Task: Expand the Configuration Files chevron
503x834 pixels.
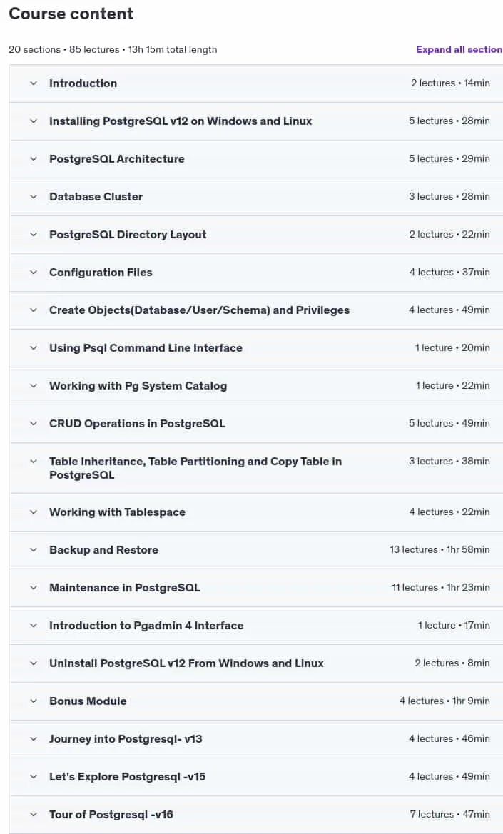Action: click(x=34, y=273)
